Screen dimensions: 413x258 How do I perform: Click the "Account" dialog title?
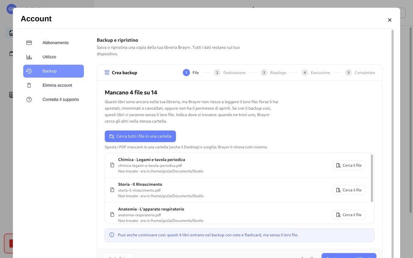tap(36, 18)
